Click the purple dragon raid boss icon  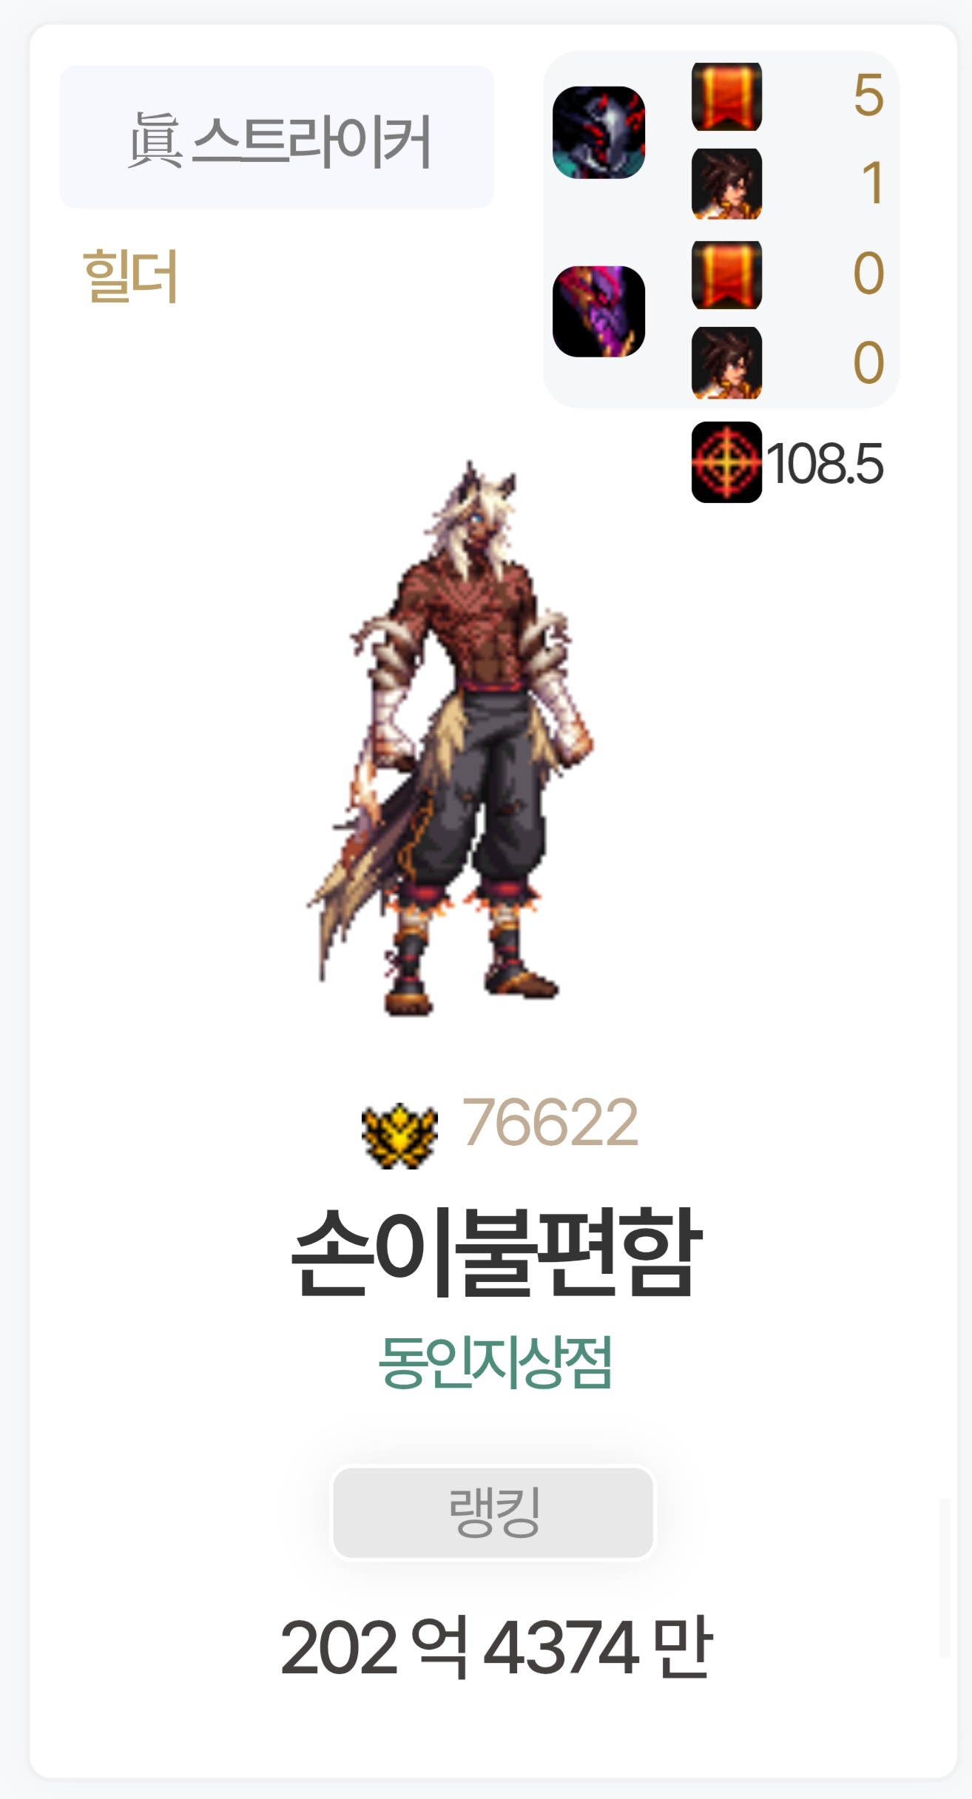click(x=598, y=311)
